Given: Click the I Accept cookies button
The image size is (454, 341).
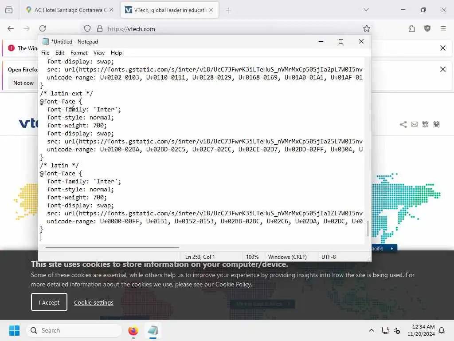Looking at the screenshot, I should click(x=49, y=302).
